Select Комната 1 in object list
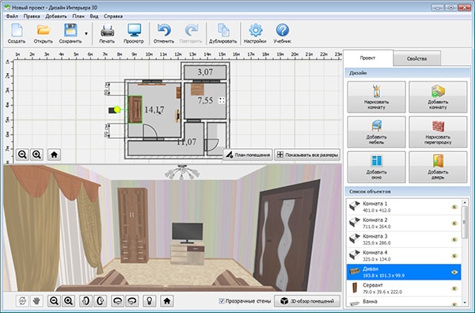 click(404, 207)
